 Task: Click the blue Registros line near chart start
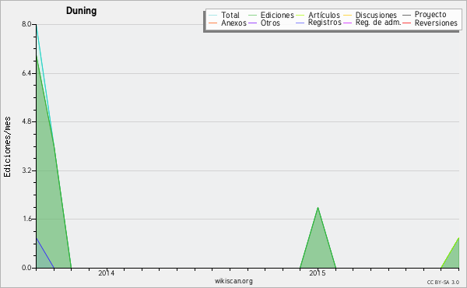click(44, 252)
